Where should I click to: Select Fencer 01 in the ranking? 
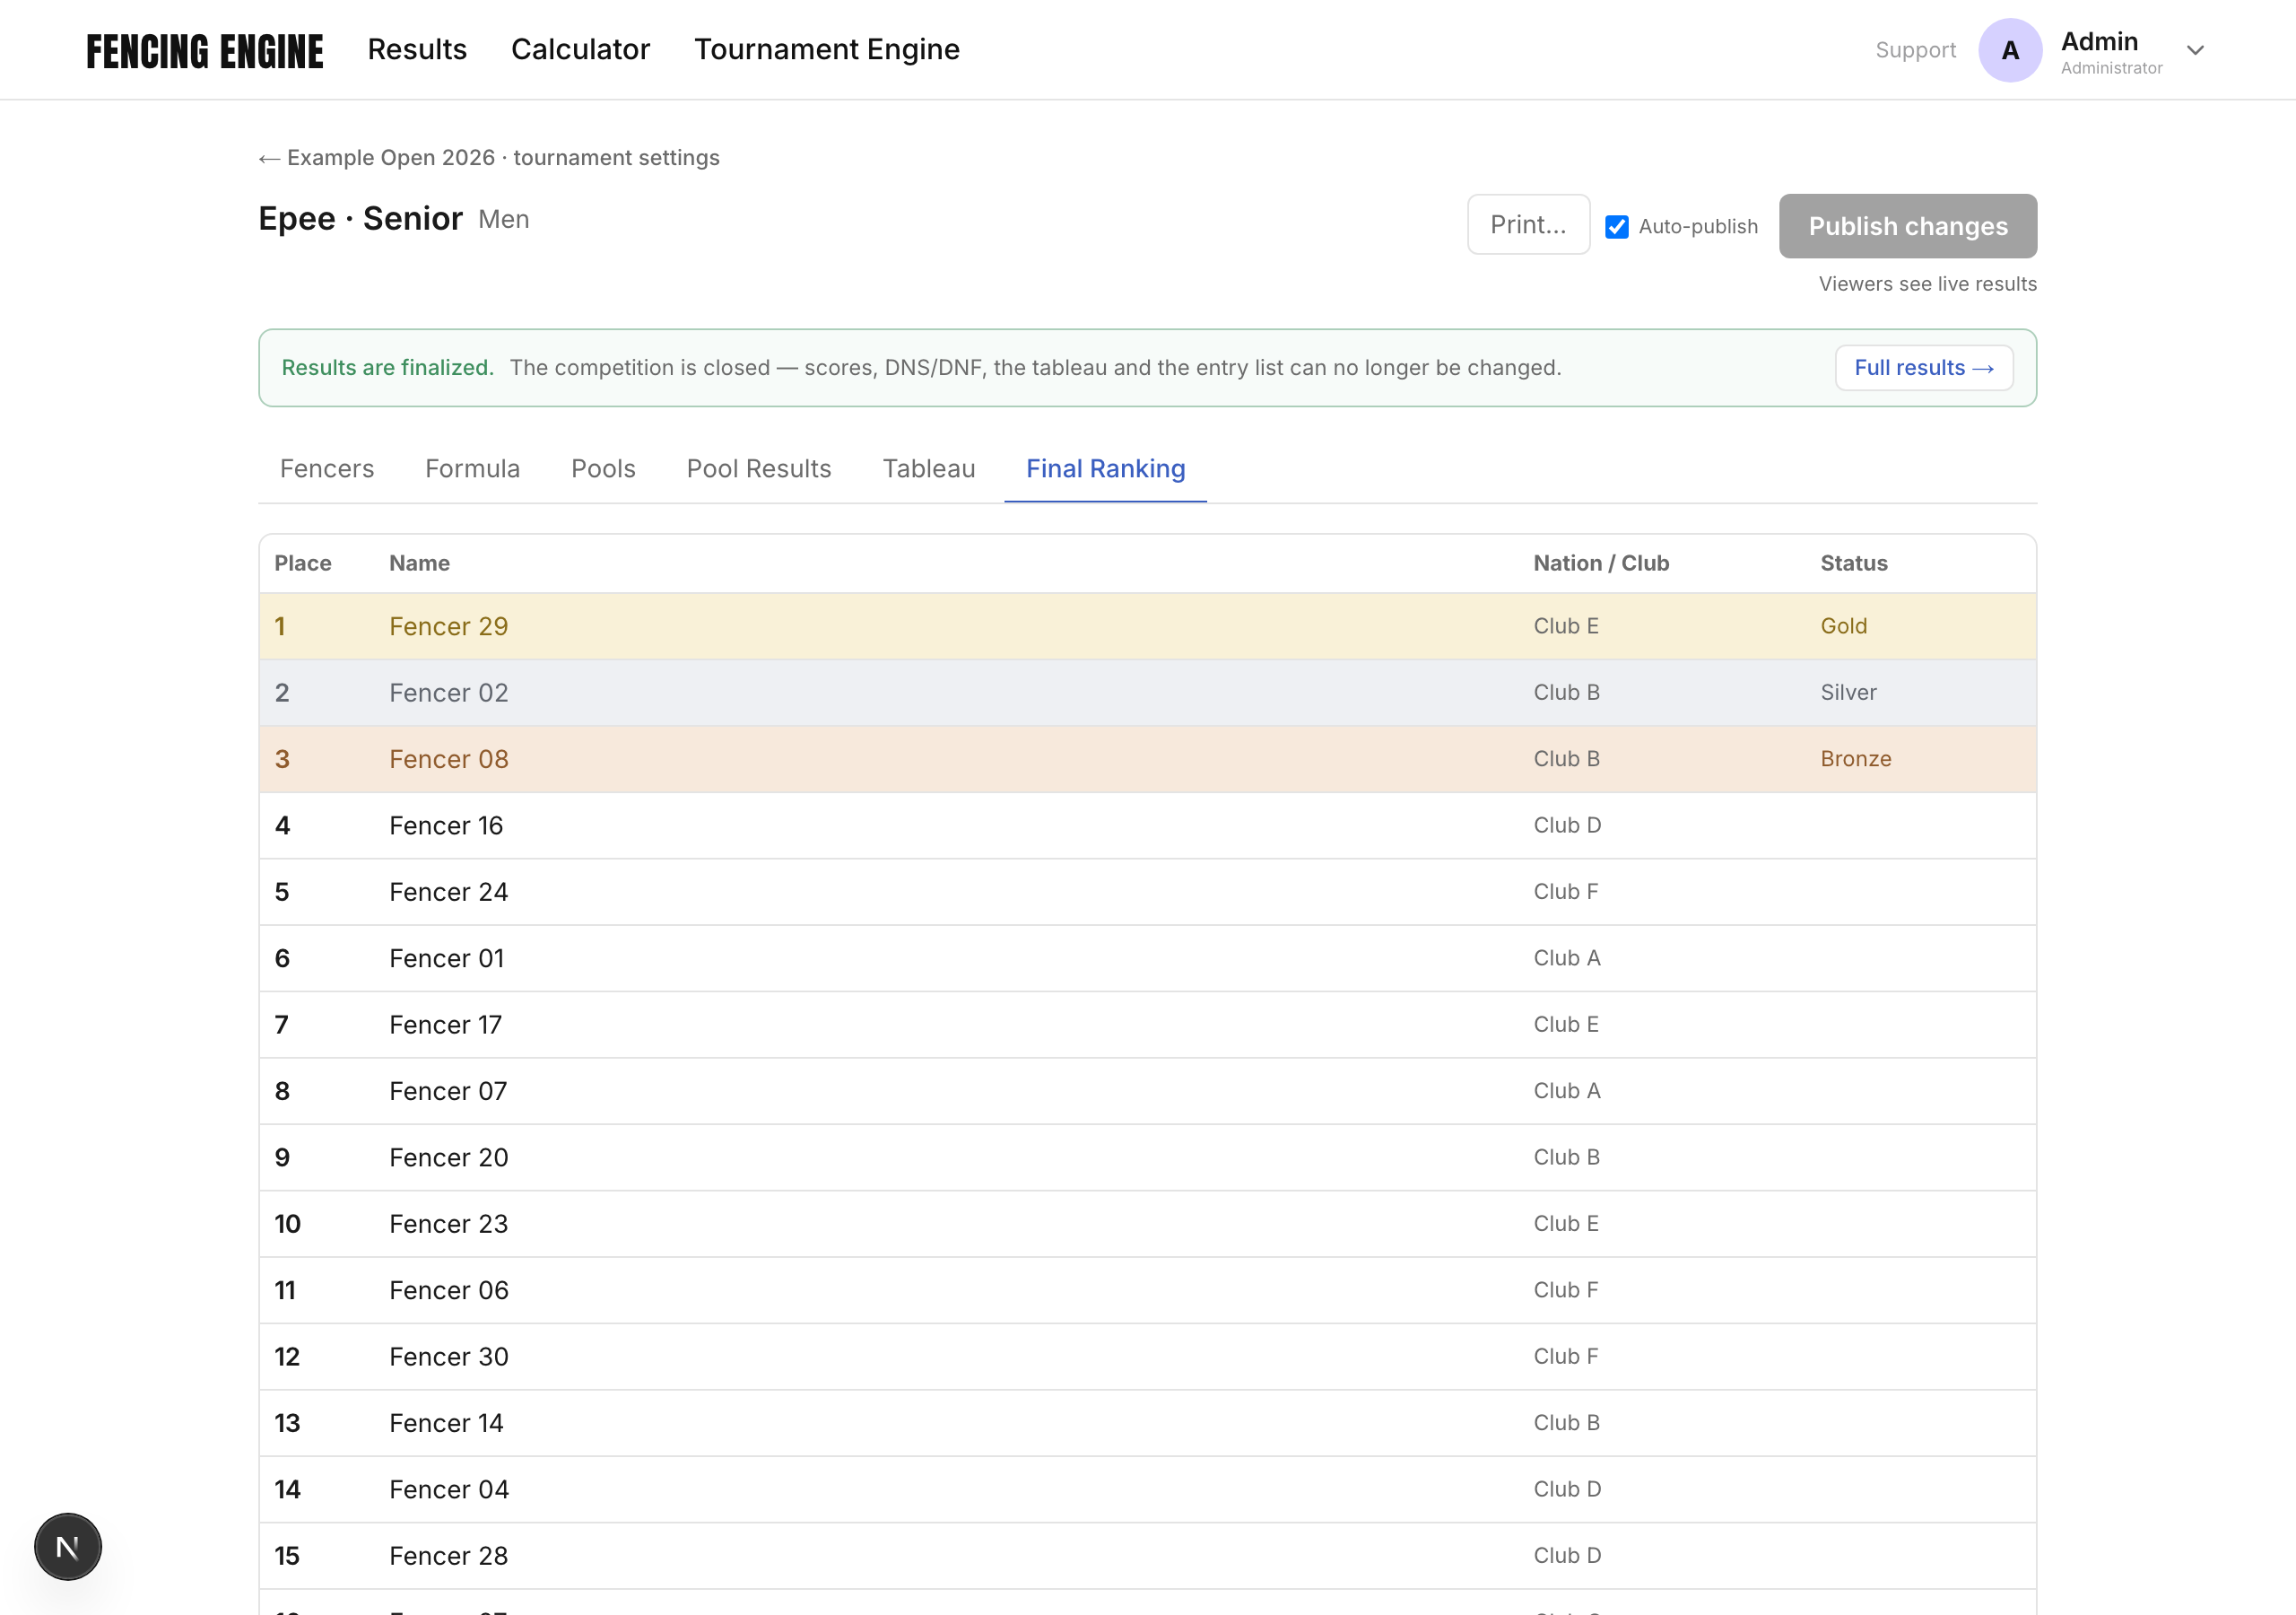coord(446,958)
